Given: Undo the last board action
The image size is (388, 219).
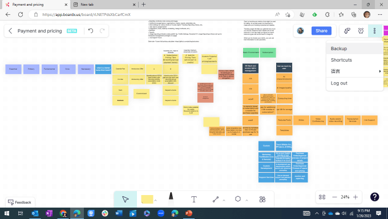Looking at the screenshot, I should click(x=91, y=31).
